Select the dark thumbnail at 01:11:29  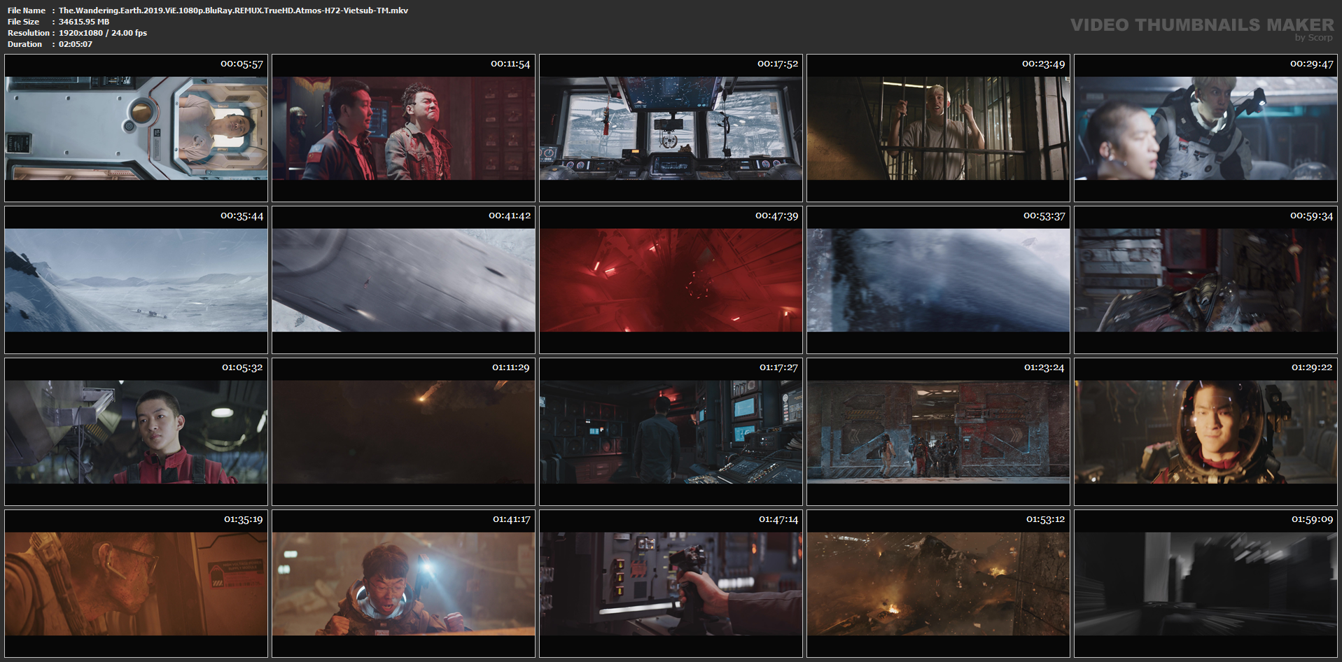(404, 432)
